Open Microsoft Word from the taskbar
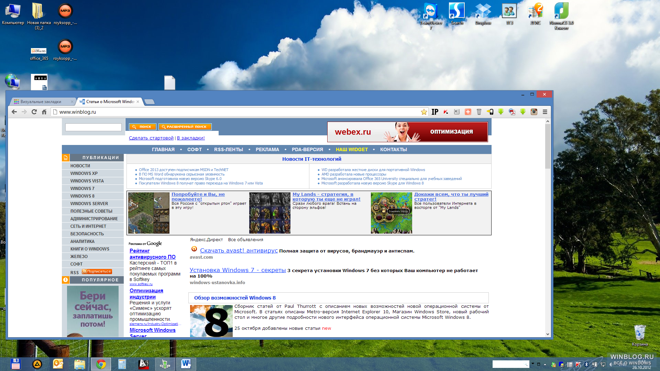The image size is (660, 371). [x=186, y=364]
